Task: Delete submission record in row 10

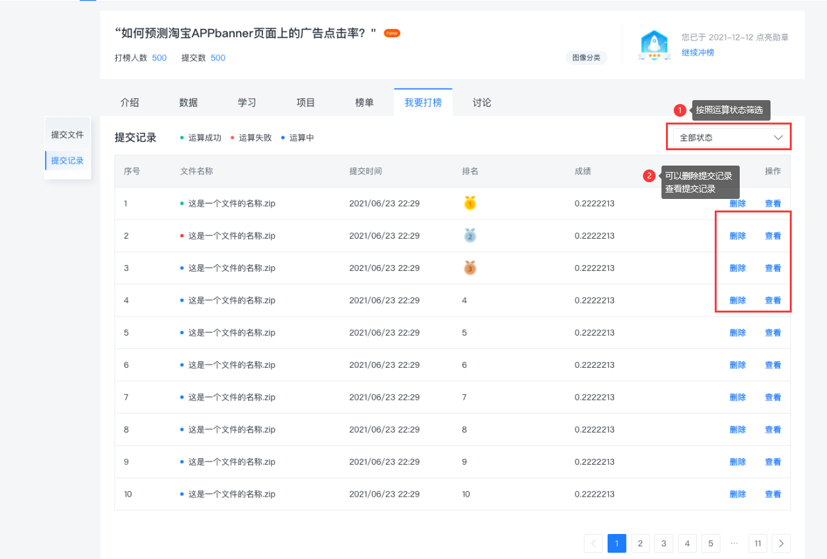Action: (738, 494)
